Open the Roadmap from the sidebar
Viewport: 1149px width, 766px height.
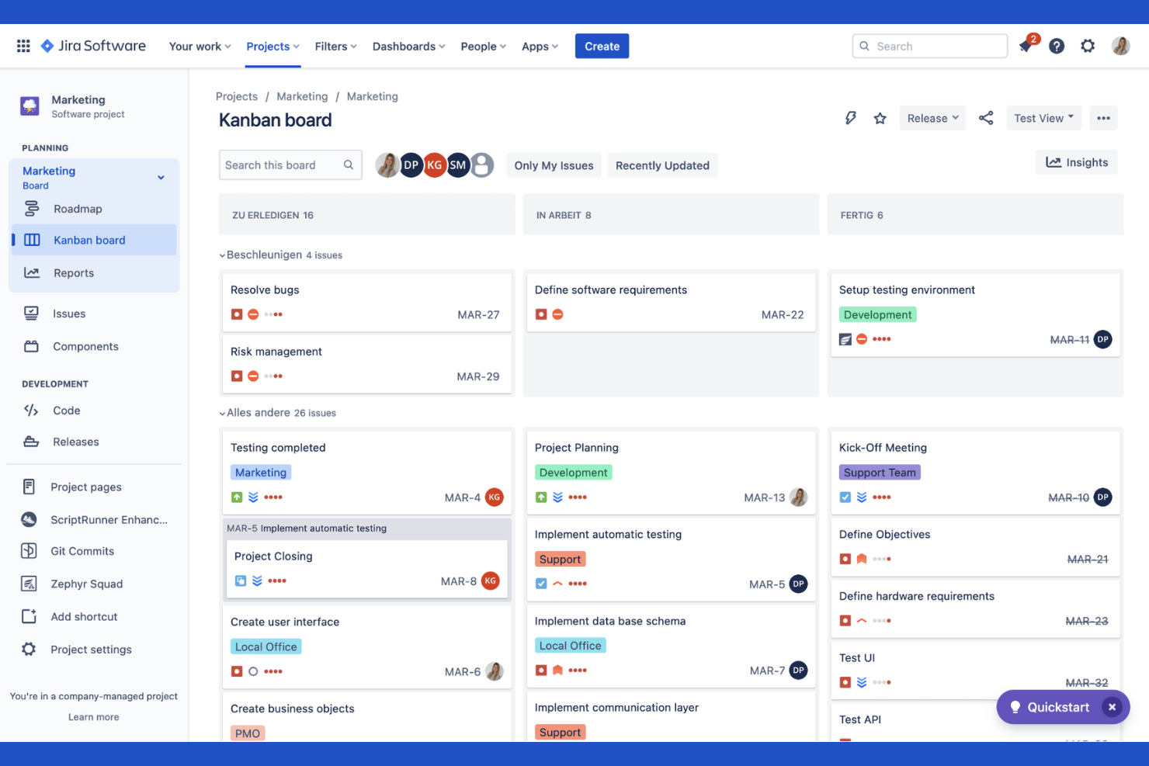click(x=78, y=209)
